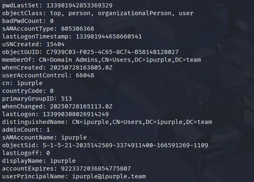Click the countryCode line

[x=28, y=91]
